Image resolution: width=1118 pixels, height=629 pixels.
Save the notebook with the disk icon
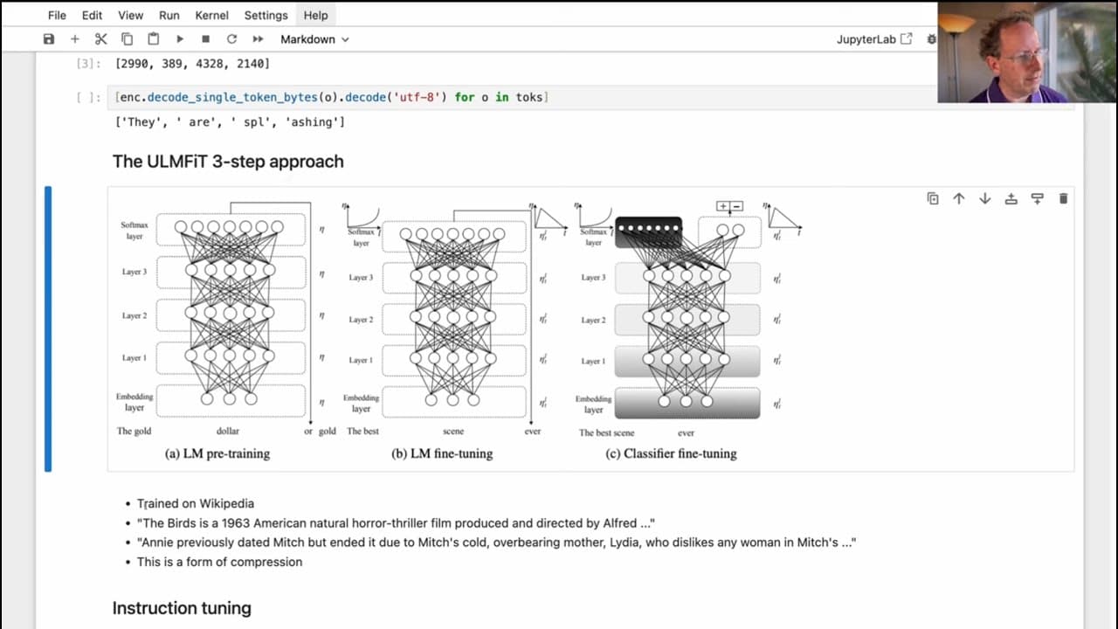click(49, 39)
